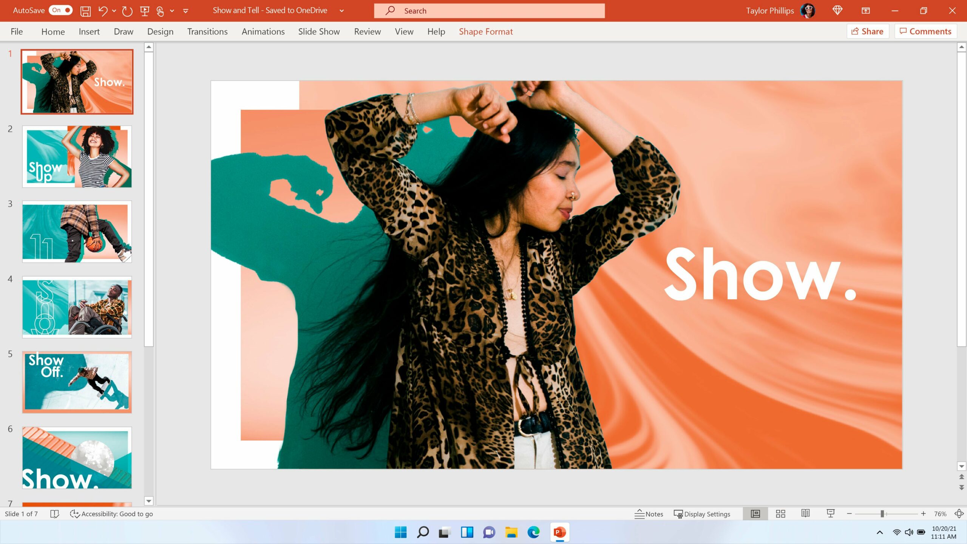Click the Slide Show view icon
The height and width of the screenshot is (544, 967).
[831, 513]
